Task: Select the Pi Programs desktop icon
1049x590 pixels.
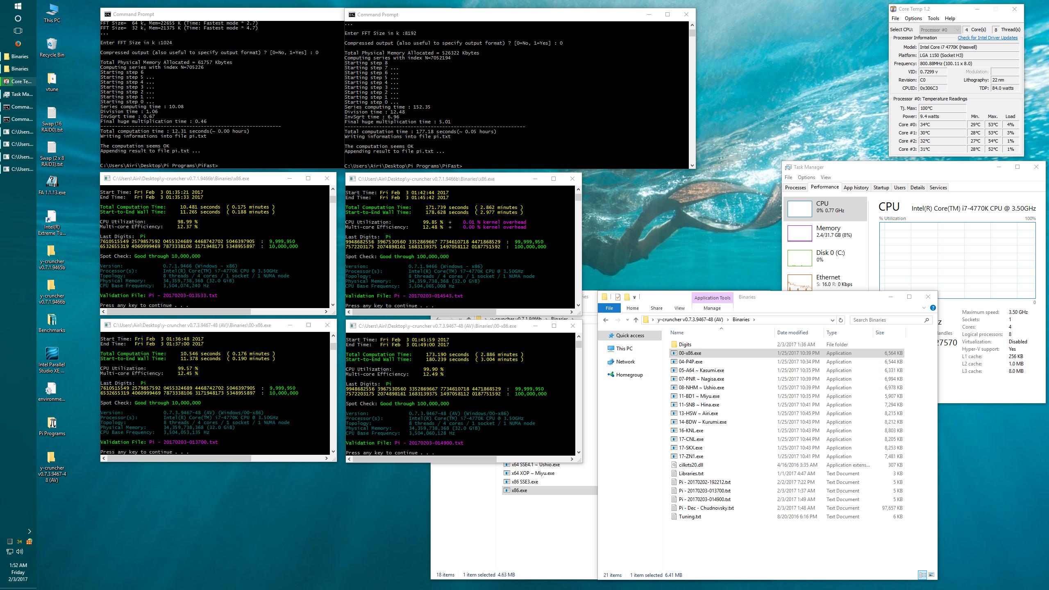Action: tap(52, 426)
